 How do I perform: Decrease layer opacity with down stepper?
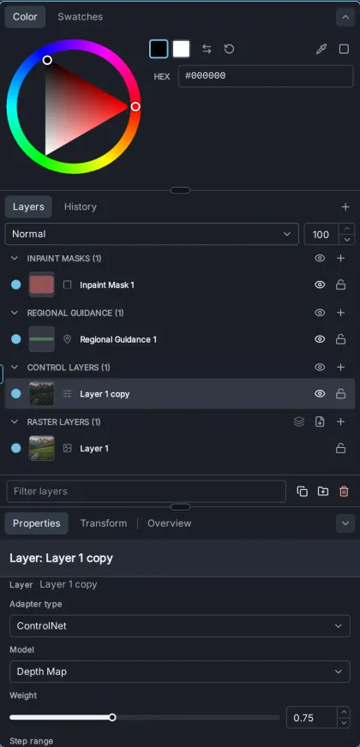coord(346,240)
